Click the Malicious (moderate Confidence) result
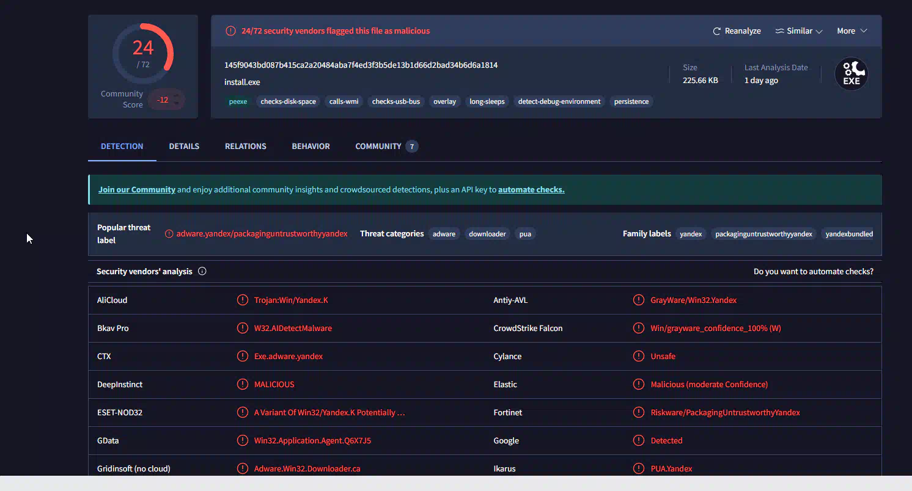 (x=709, y=384)
